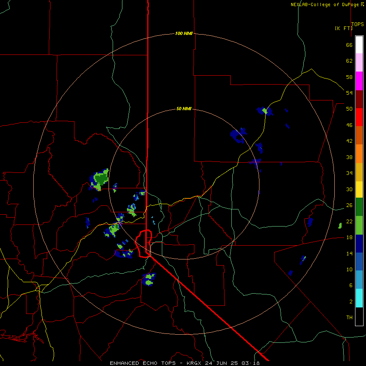This screenshot has width=366, height=366.
Task: Select the light green legend swatch
Action: pyautogui.click(x=359, y=225)
